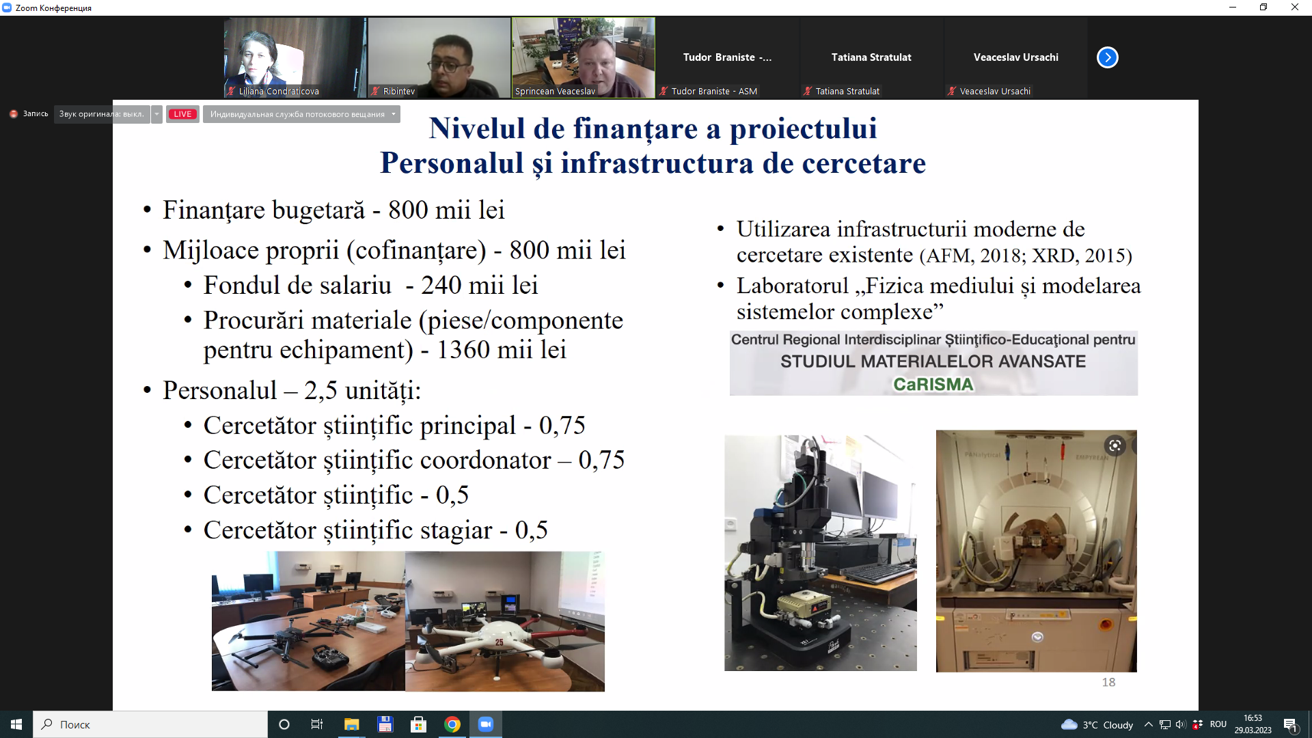Open the Windows Start menu
Image resolution: width=1312 pixels, height=738 pixels.
(x=16, y=724)
